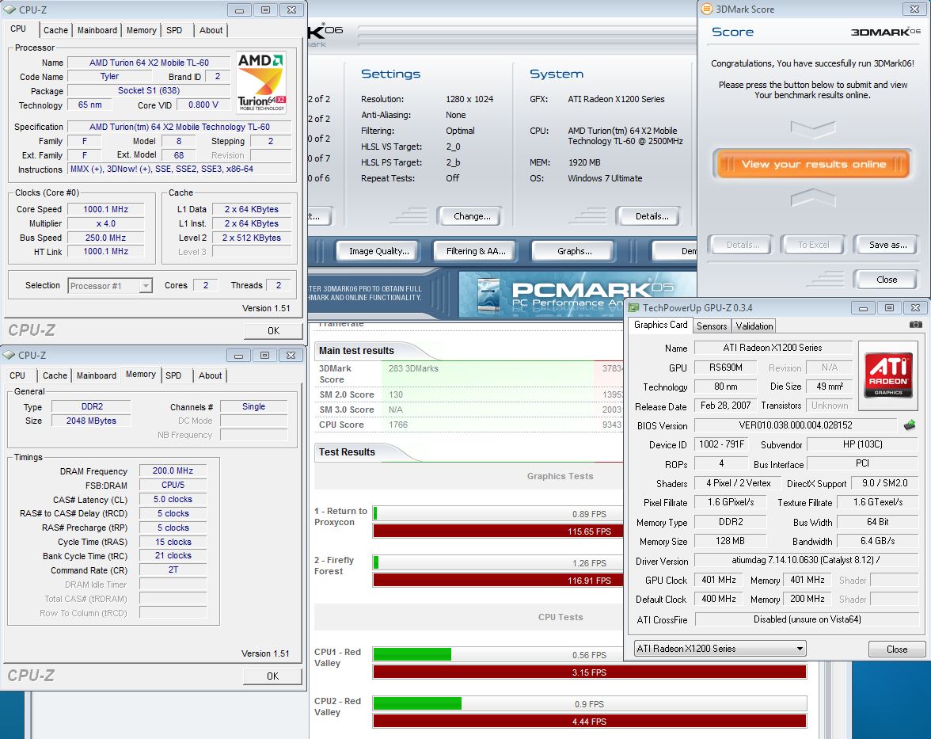
Task: Click CPU Score 1766 value
Action: 398,425
